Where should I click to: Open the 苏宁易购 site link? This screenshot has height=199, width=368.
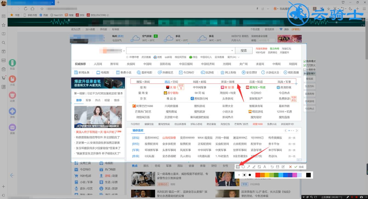click(x=171, y=93)
